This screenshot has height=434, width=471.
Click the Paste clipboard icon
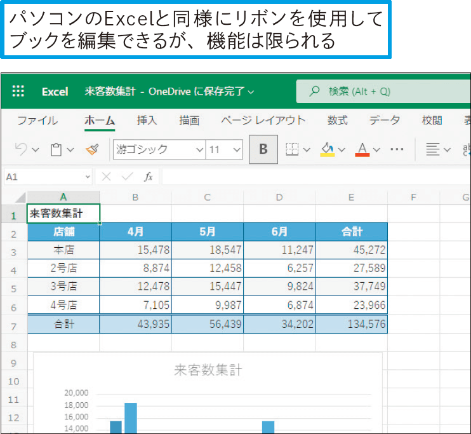[56, 149]
